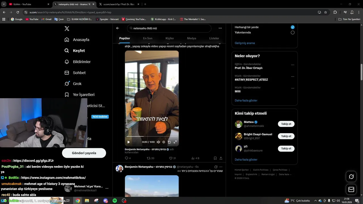Open the floating Grok button

[x=351, y=177]
